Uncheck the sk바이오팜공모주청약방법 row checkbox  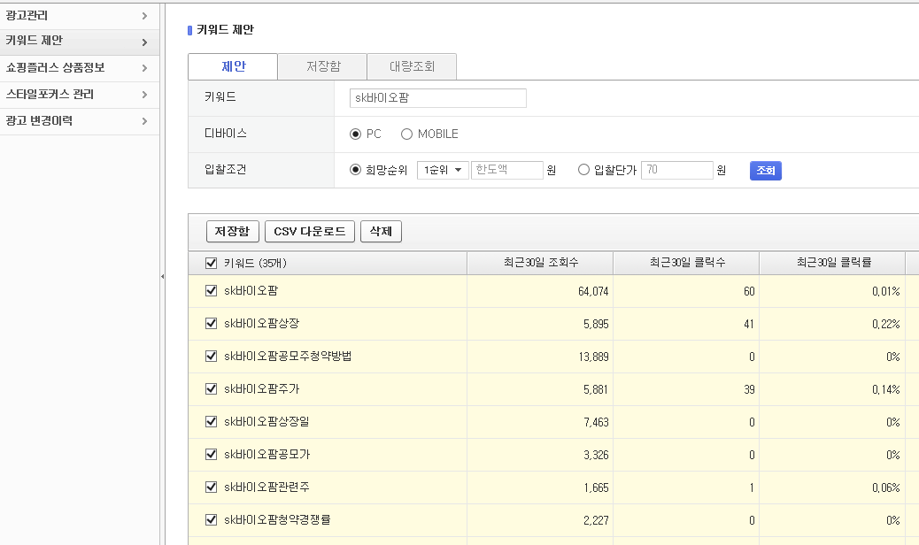point(212,357)
